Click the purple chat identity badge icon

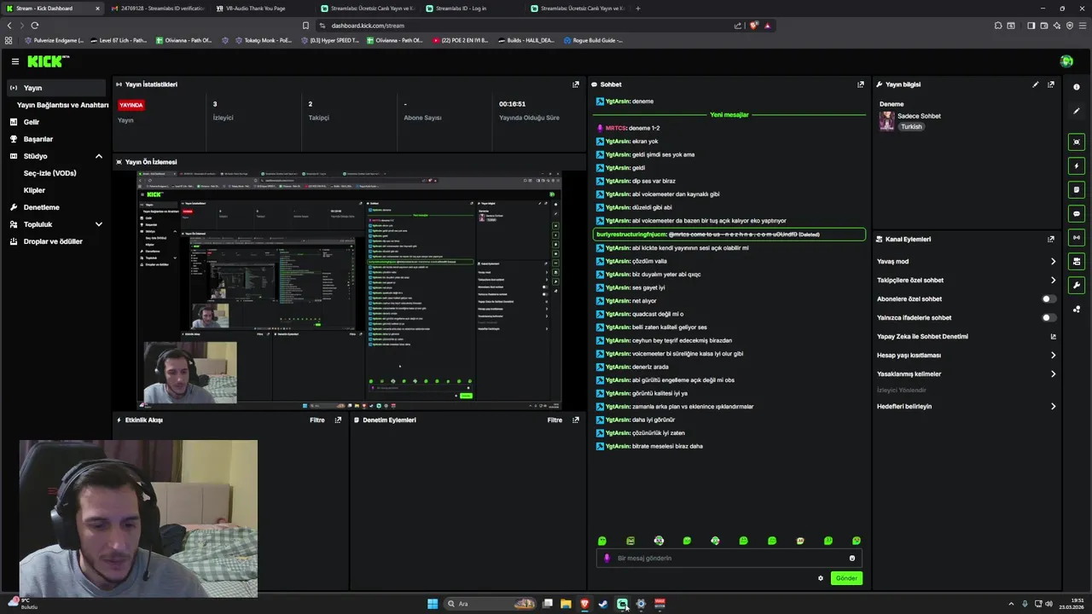(x=607, y=559)
